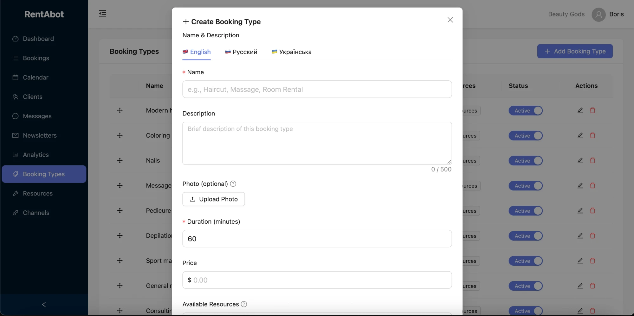Open Calendar in the sidebar
This screenshot has height=316, width=634.
[x=44, y=77]
